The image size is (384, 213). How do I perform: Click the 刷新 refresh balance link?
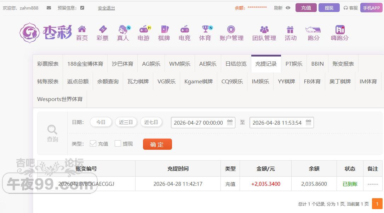tap(278, 8)
